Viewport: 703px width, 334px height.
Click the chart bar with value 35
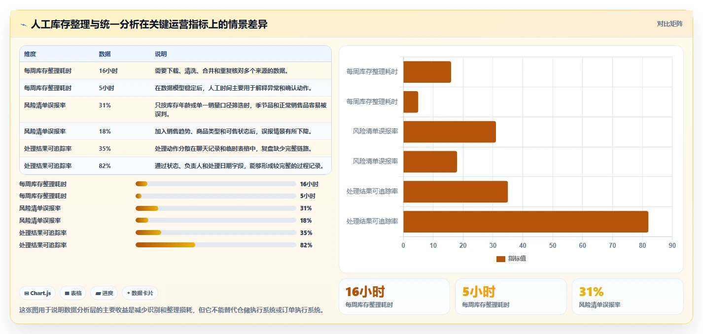[x=456, y=192]
